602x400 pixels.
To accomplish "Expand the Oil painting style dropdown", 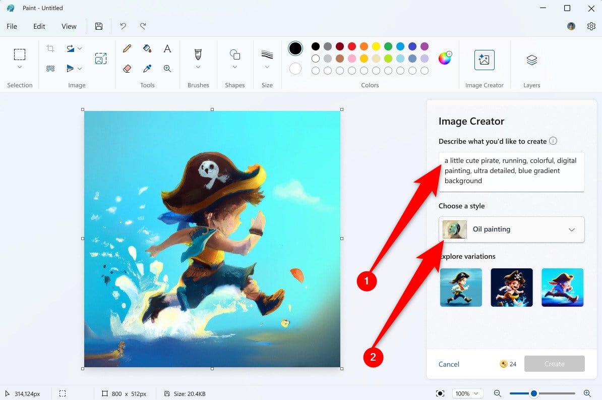I will click(x=511, y=230).
